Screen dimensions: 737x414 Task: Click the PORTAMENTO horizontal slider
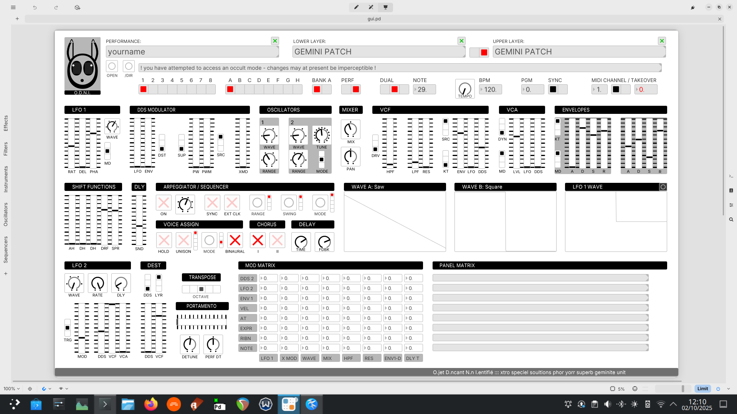coord(202,322)
